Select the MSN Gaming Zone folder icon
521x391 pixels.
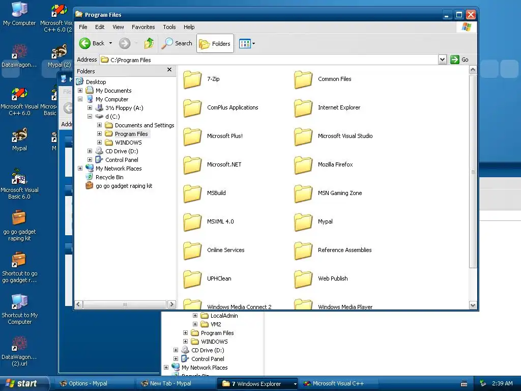coord(303,193)
